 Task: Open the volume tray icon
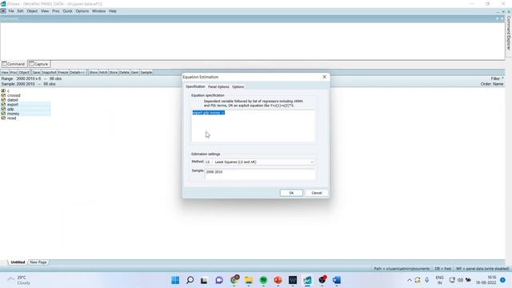coord(460,280)
